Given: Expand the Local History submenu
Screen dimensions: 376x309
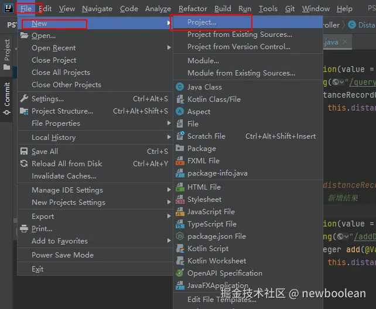Looking at the screenshot, I should (x=169, y=138).
